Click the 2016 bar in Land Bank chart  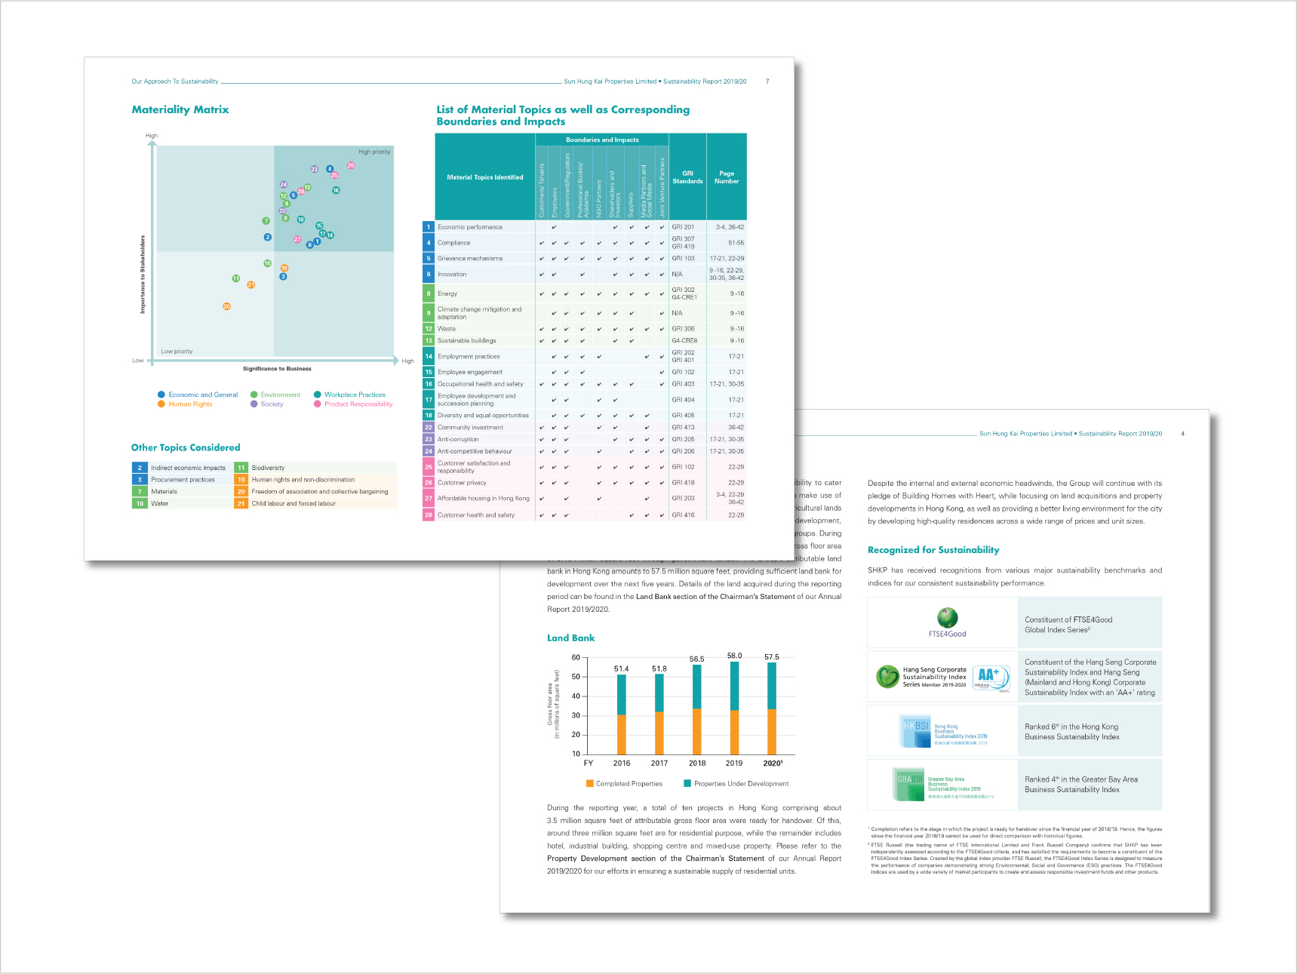[622, 714]
